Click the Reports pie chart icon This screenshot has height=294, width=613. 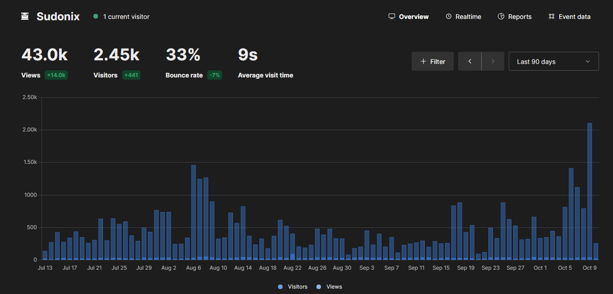coord(501,17)
